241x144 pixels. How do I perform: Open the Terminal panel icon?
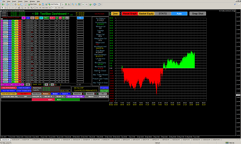click(x=22, y=4)
